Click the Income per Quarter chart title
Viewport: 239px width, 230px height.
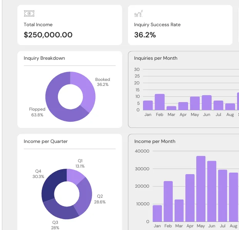(x=45, y=141)
